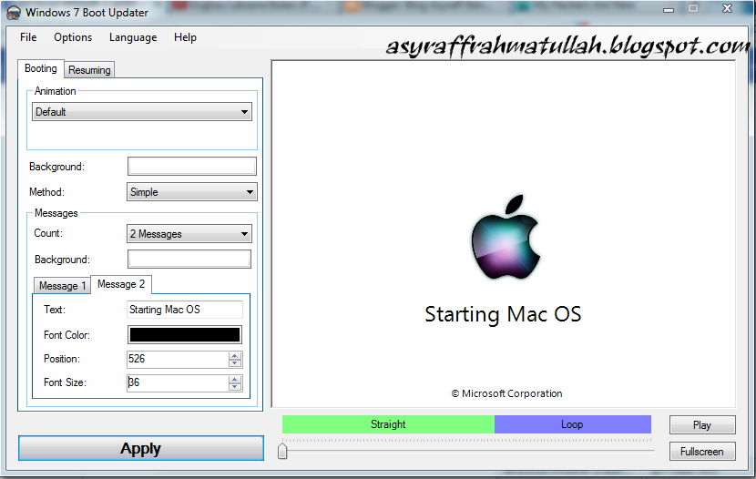Image resolution: width=756 pixels, height=479 pixels.
Task: Maximize the Boot Updater window
Action: tap(693, 9)
